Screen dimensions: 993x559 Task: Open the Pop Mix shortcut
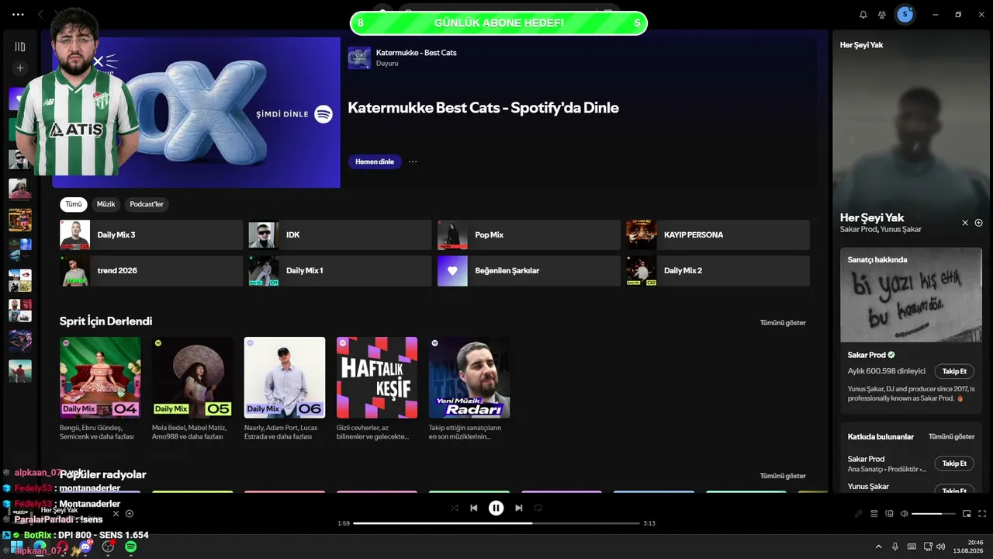(529, 234)
